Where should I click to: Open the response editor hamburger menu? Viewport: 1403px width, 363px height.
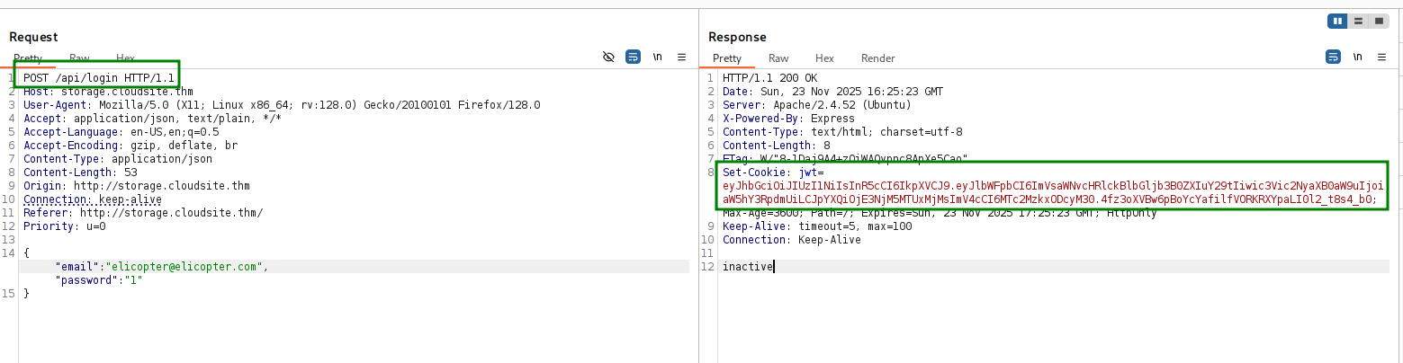pyautogui.click(x=1381, y=57)
